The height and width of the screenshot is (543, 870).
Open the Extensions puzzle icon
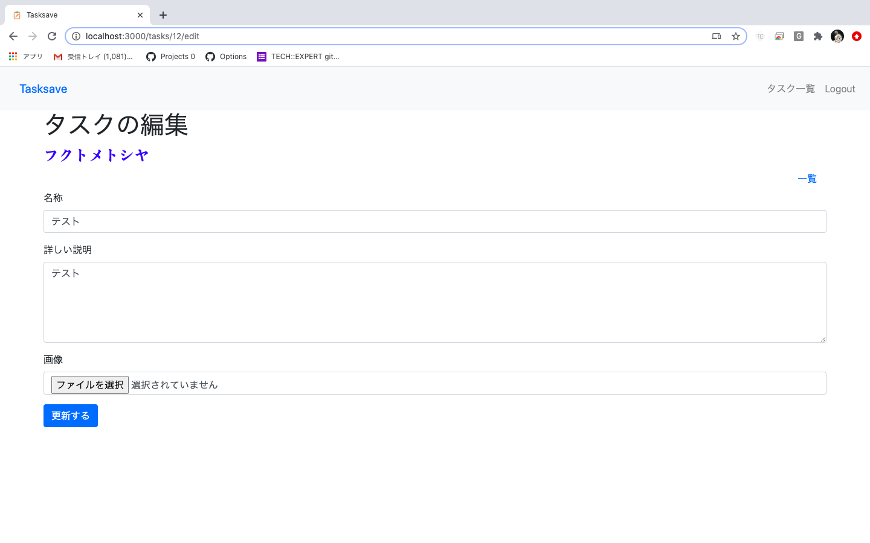pos(818,36)
